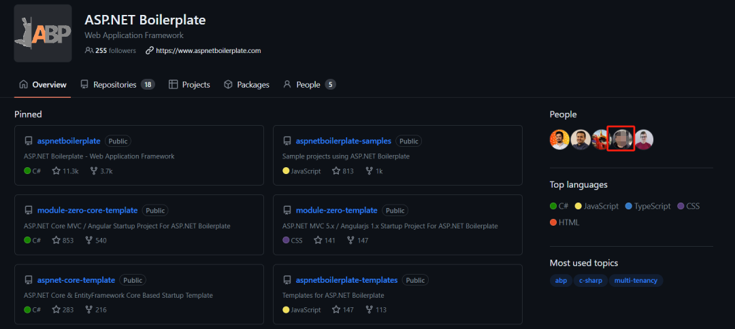
Task: Open the Projects tab
Action: click(x=189, y=85)
